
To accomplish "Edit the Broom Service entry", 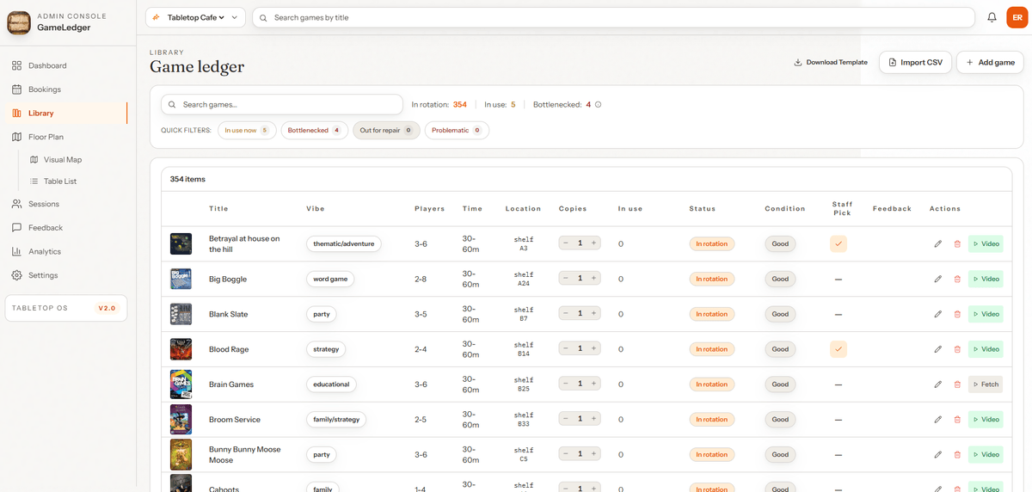I will [x=938, y=420].
